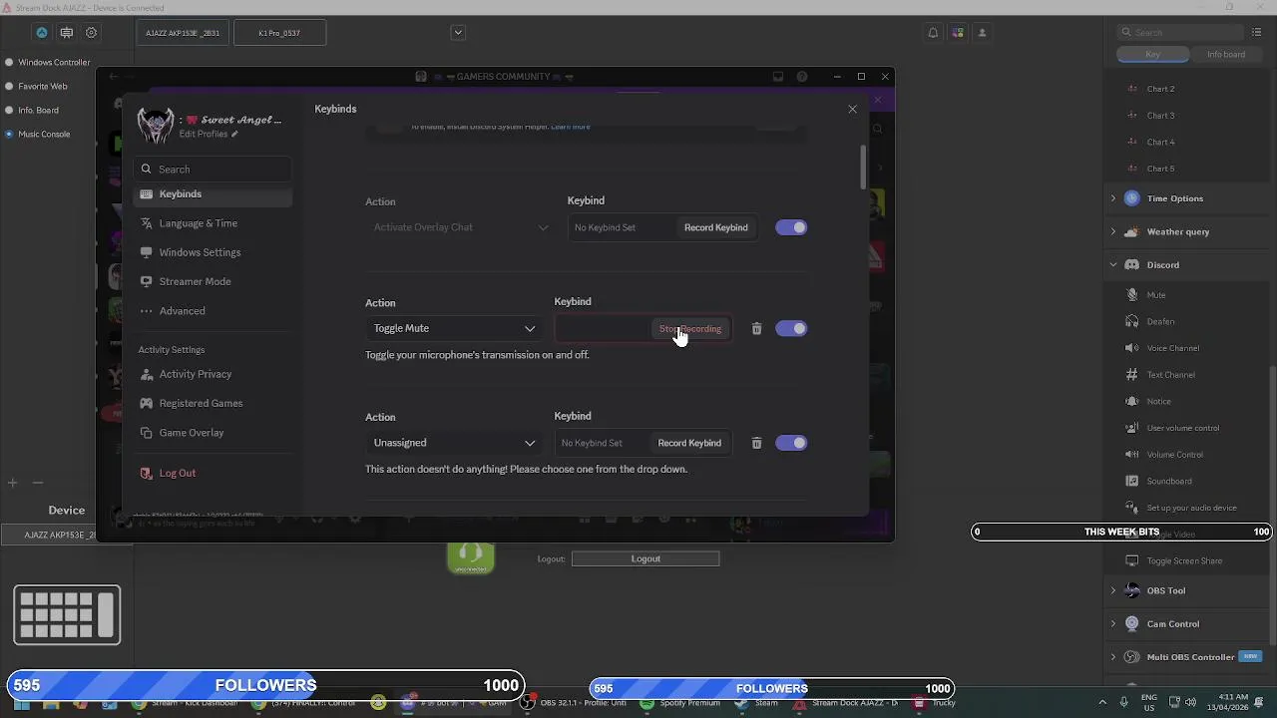Open the Activate Overlay Chat action dropdown
The image size is (1277, 718).
point(459,227)
